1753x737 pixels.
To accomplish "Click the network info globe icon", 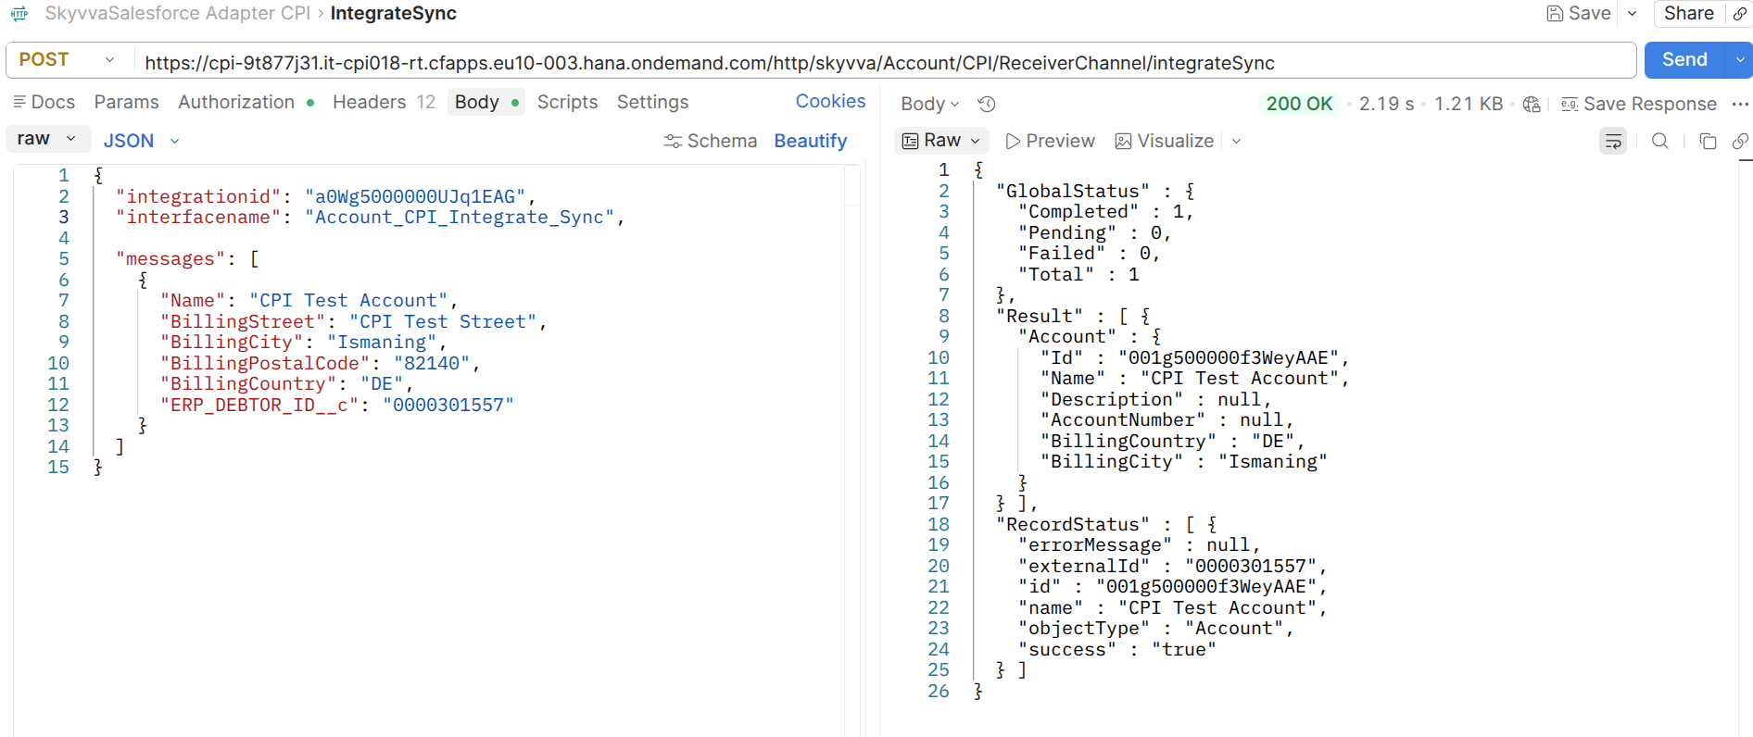I will (x=1532, y=104).
